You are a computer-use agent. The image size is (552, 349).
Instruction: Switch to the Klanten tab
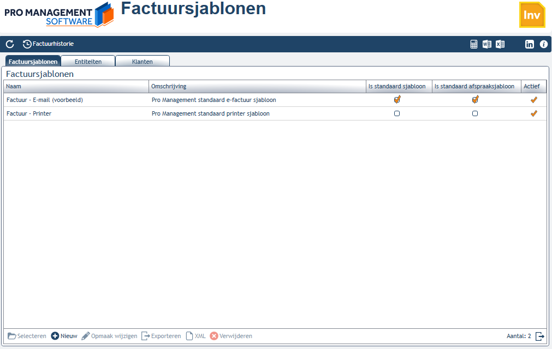point(142,61)
